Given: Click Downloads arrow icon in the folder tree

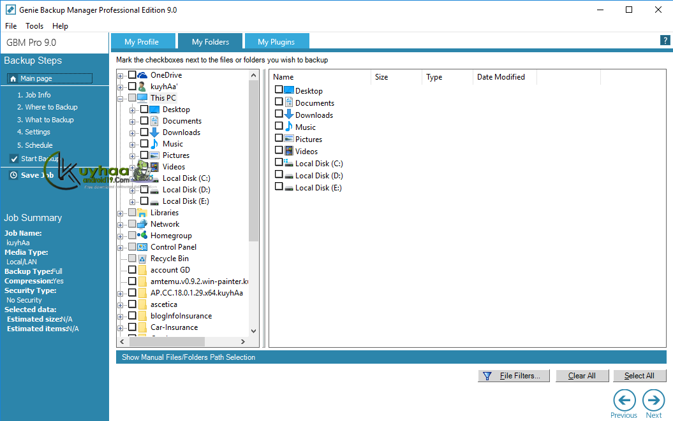Looking at the screenshot, I should point(154,132).
